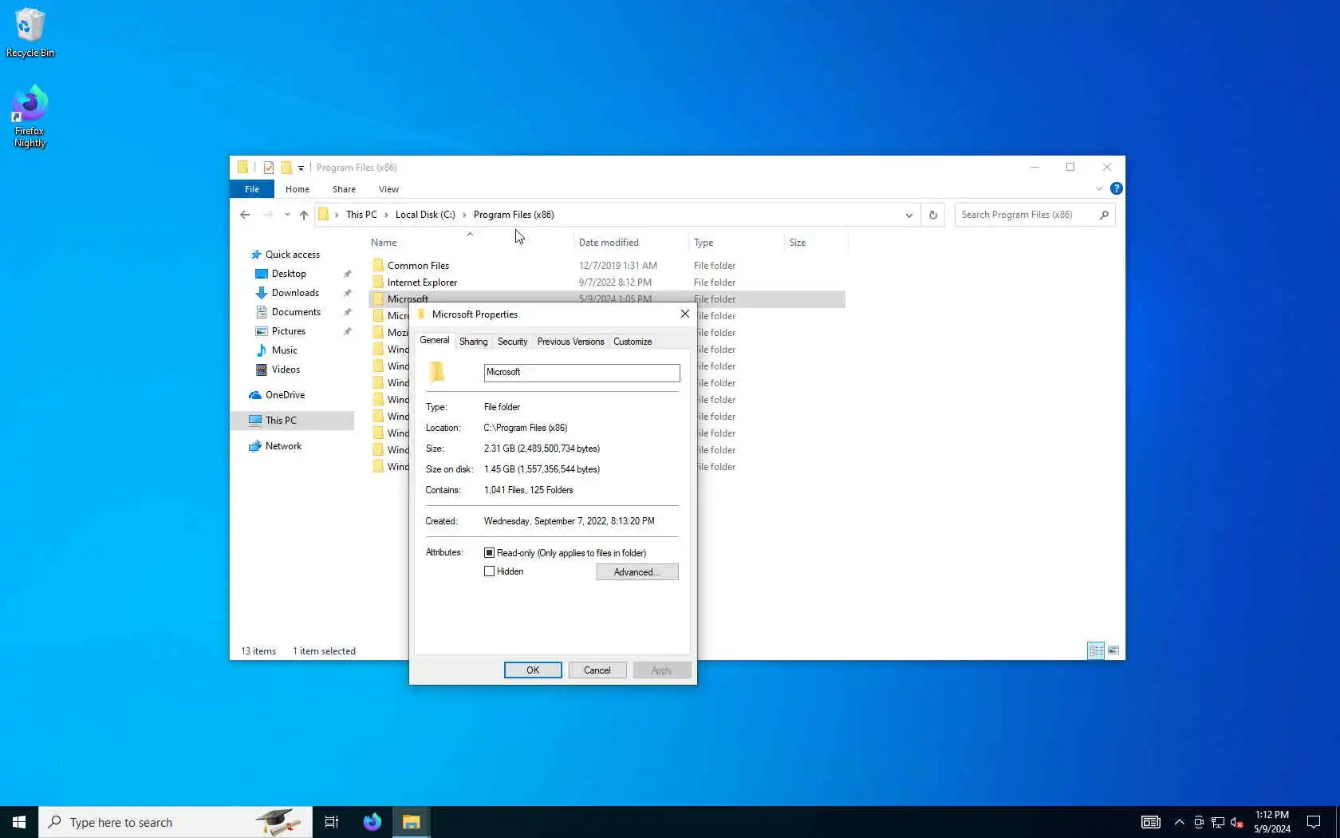Switch to the Share ribbon tab

coord(344,189)
